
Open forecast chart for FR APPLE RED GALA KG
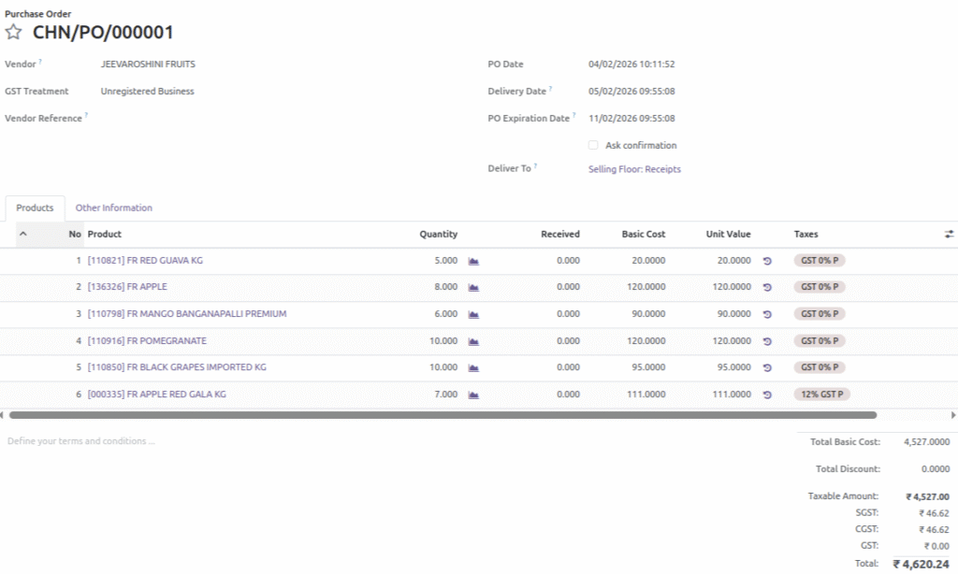coord(473,395)
